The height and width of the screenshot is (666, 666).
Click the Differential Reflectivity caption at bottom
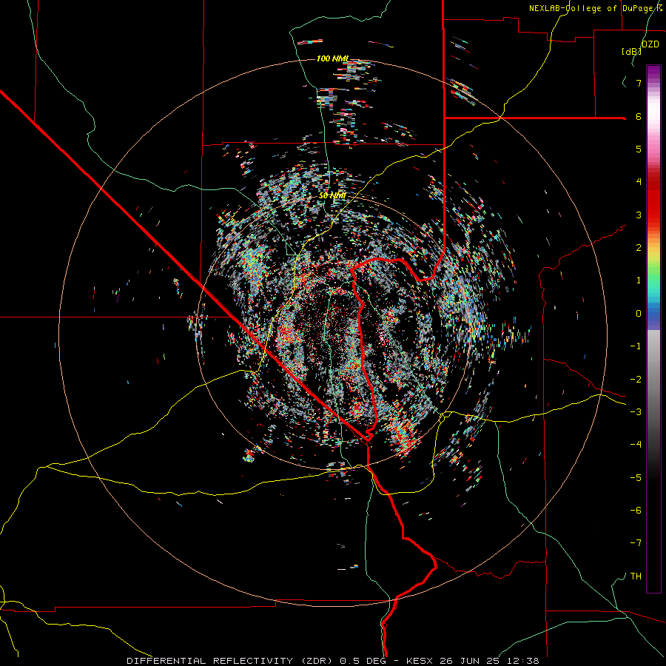click(332, 661)
